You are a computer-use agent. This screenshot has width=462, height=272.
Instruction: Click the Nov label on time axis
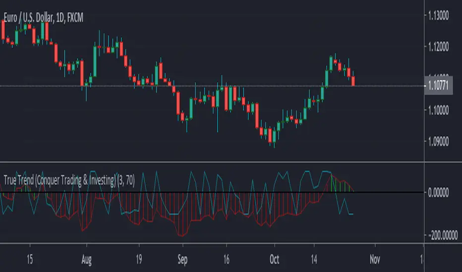point(375,259)
